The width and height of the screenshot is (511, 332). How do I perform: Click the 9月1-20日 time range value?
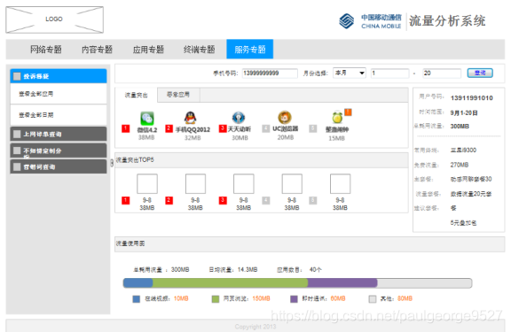tap(464, 112)
